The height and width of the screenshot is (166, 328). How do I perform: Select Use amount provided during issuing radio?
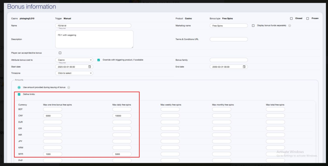click(19, 87)
